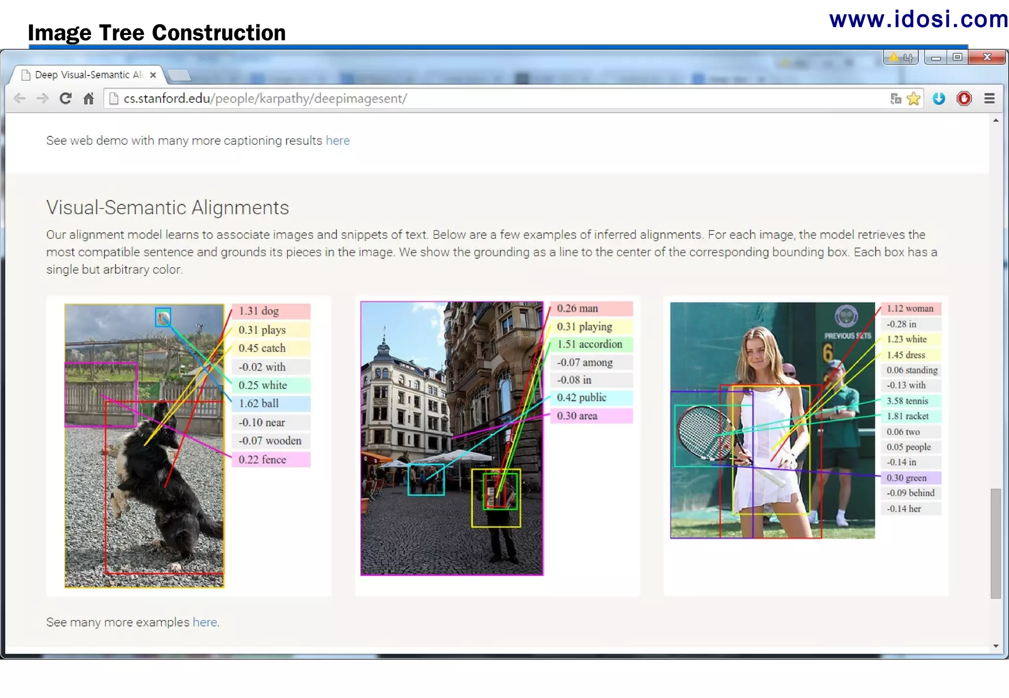Click the scrollbar up arrow
Viewport: 1009px width, 698px height.
[996, 121]
